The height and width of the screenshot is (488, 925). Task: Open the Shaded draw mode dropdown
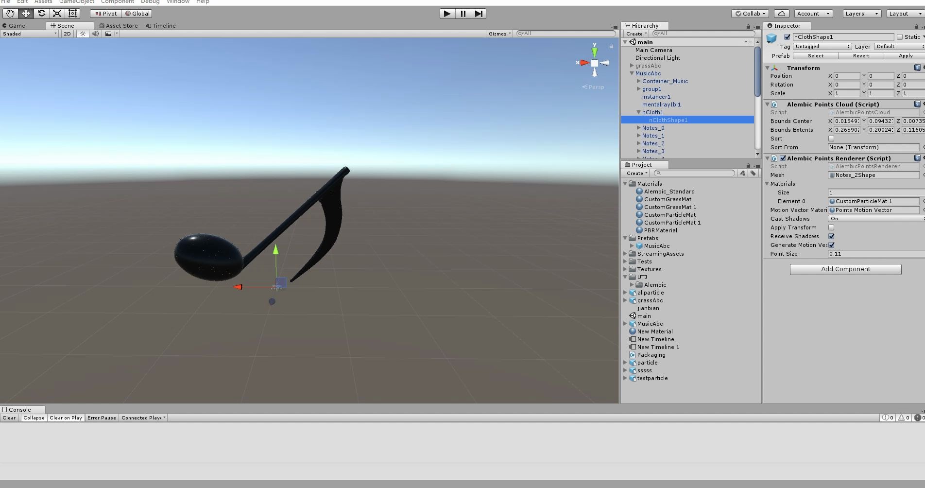click(29, 34)
